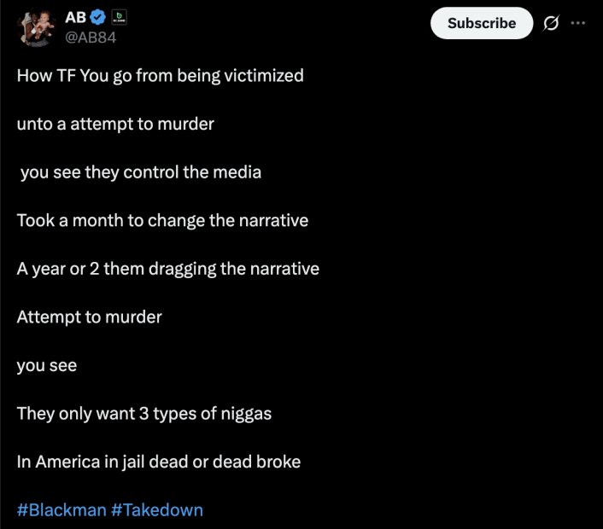Click "In America in jail dead" line

point(159,462)
